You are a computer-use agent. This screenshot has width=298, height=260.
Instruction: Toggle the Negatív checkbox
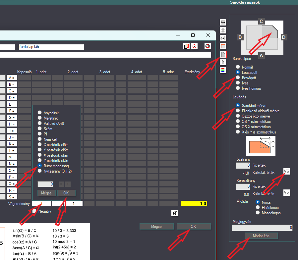[34, 211]
